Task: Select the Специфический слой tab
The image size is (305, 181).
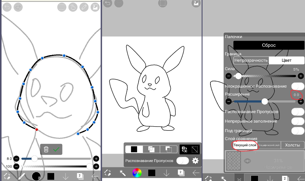Action: [269, 145]
